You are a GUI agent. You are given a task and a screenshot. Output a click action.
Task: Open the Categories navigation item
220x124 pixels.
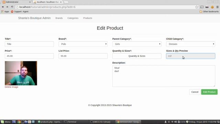click(73, 18)
